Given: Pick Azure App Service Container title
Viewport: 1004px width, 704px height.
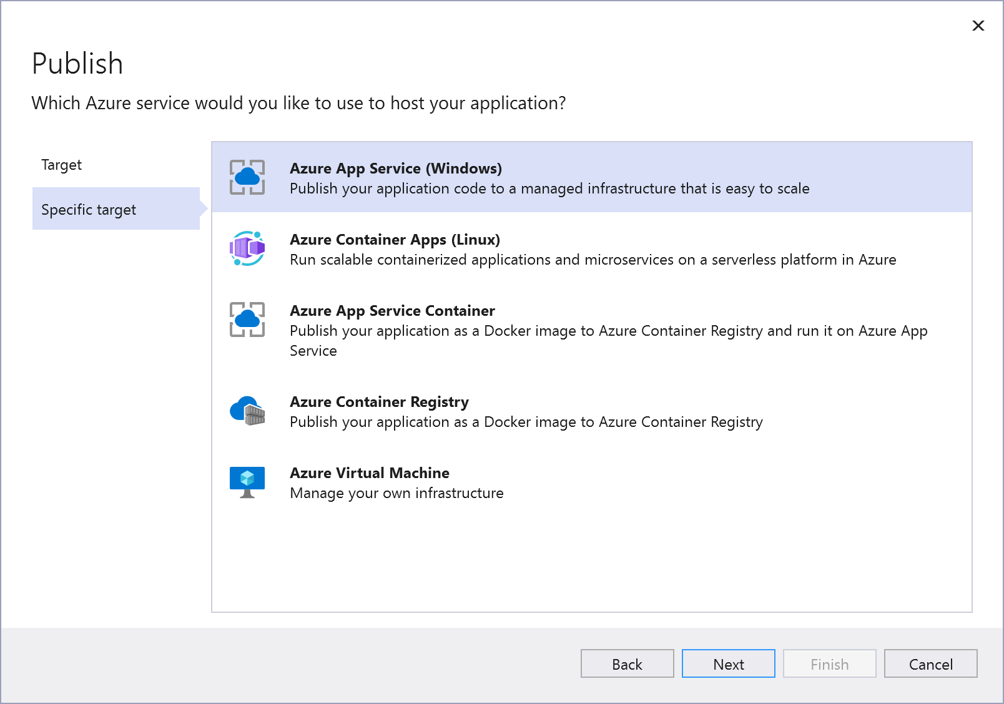Looking at the screenshot, I should click(x=392, y=311).
